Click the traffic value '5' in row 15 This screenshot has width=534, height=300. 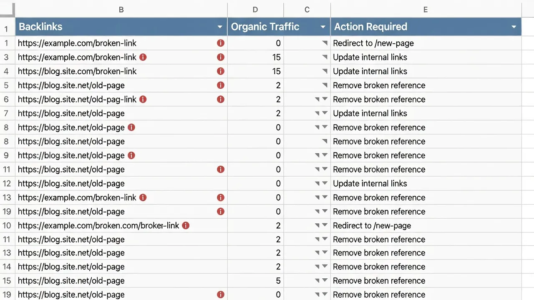point(278,281)
